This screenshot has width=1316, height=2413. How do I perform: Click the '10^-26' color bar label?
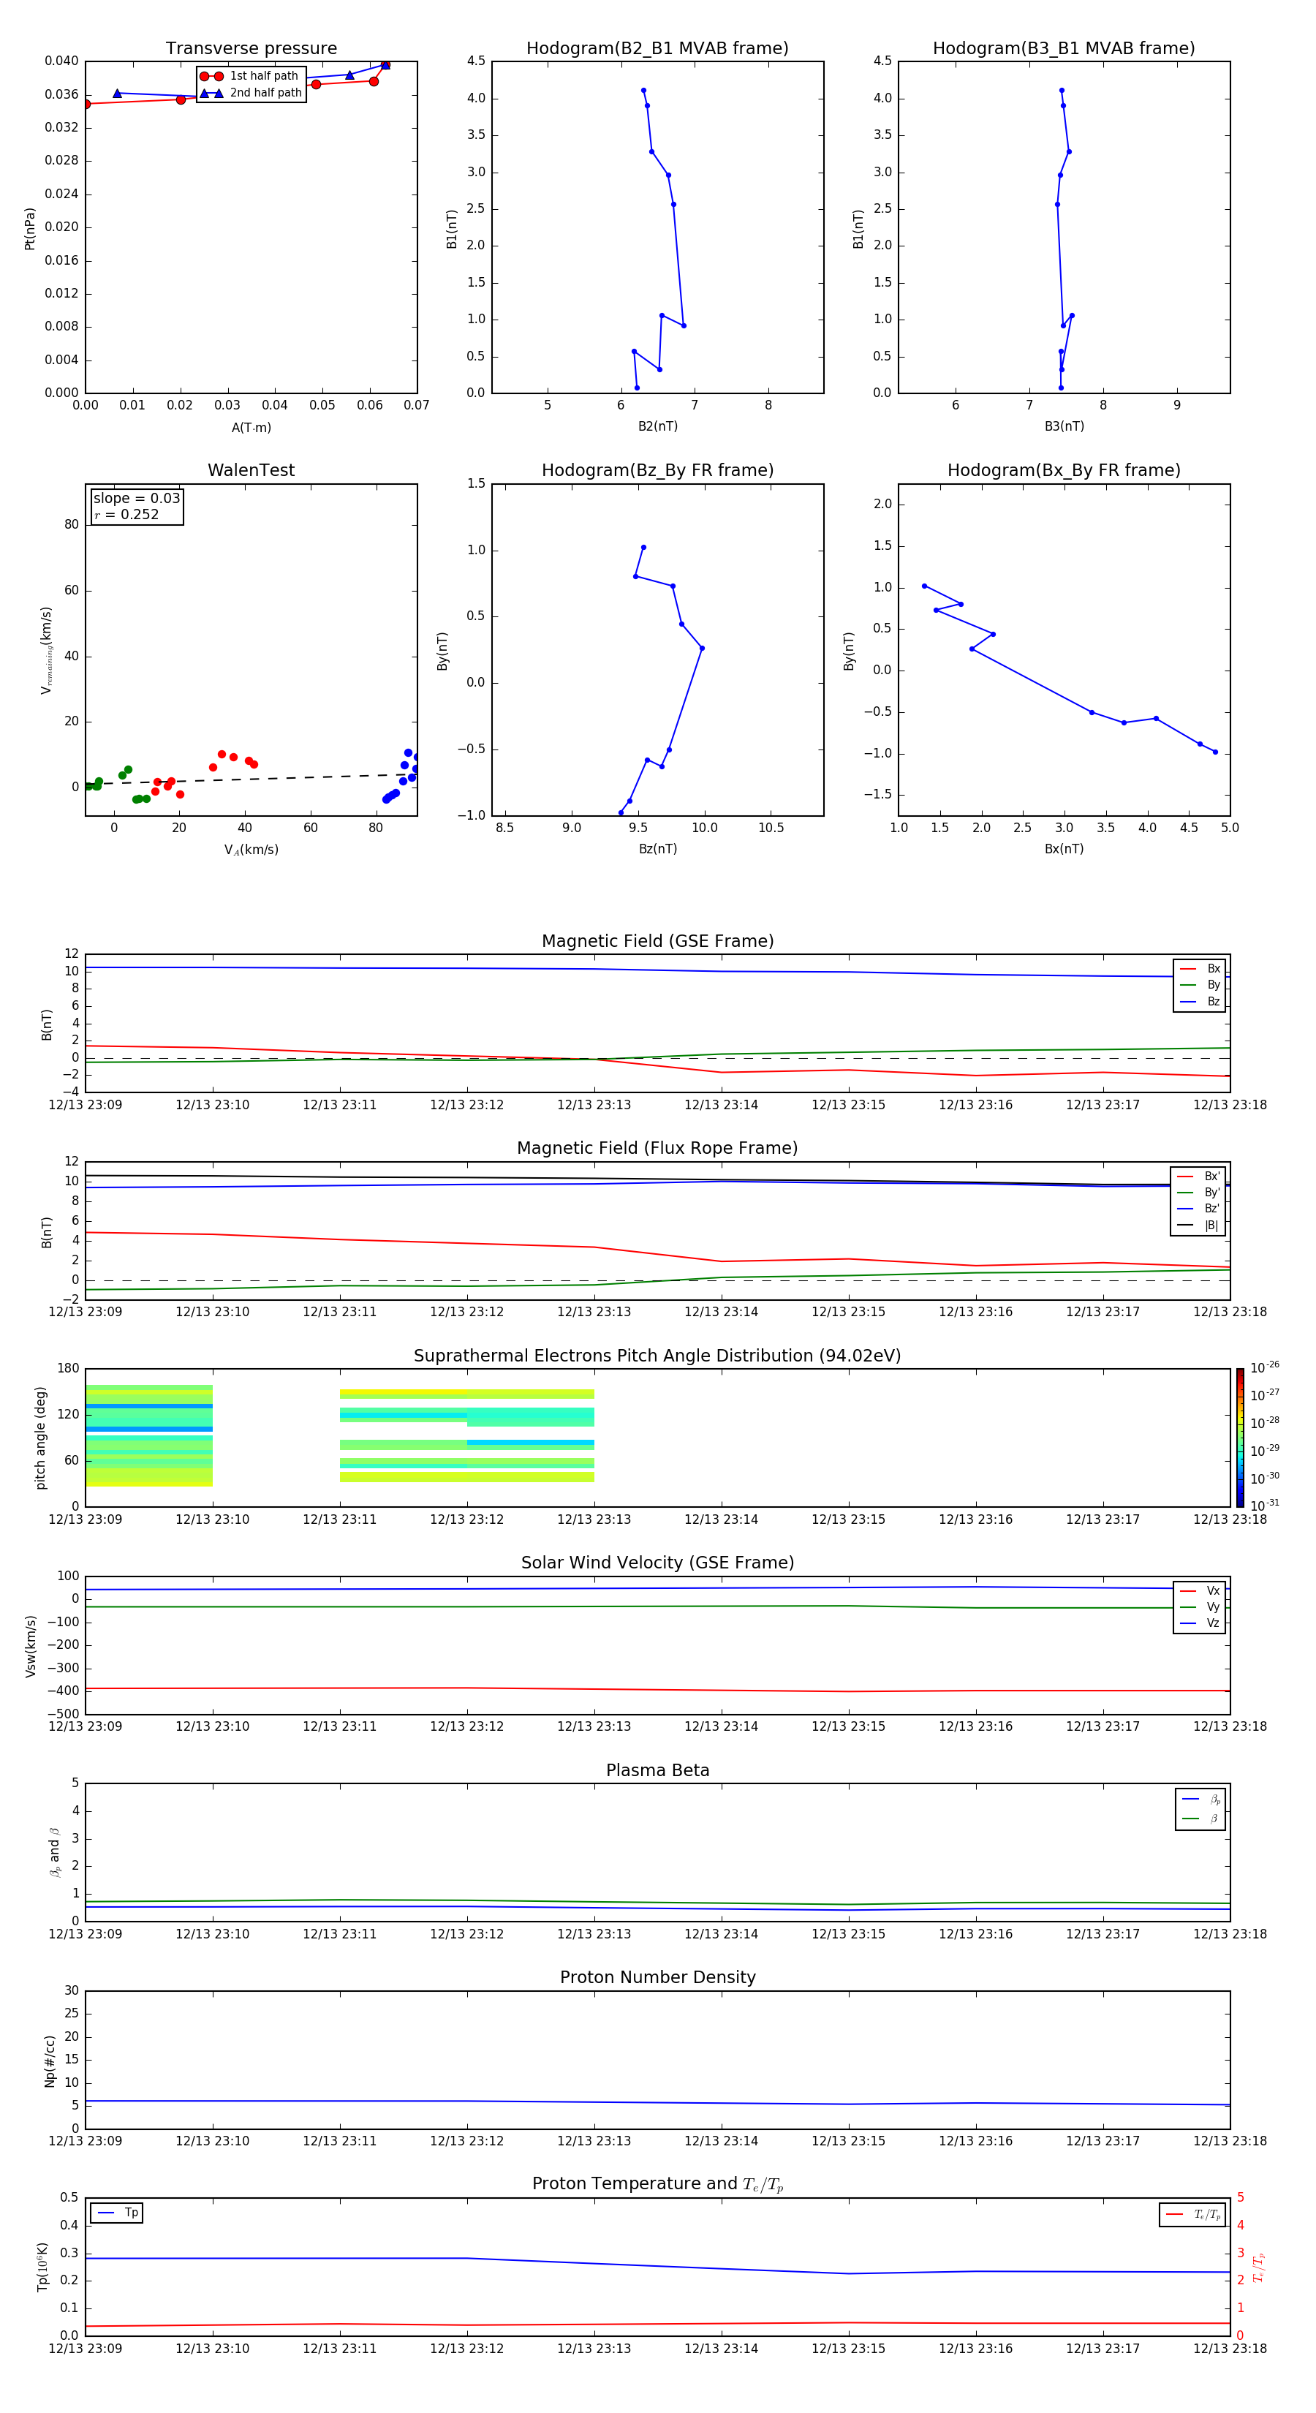tap(1265, 1367)
